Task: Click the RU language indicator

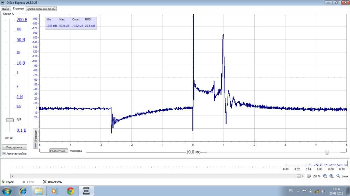Action: coord(291,191)
